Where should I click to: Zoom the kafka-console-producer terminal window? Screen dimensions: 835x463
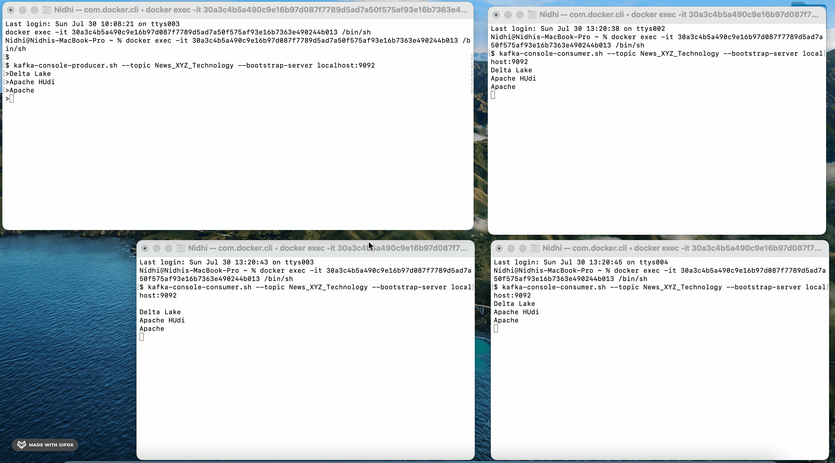34,10
